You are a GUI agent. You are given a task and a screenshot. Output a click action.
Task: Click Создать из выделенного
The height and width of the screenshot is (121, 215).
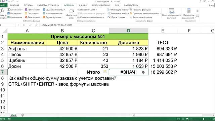(x=91, y=17)
